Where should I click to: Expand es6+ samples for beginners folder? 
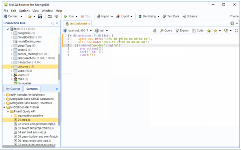4,95
